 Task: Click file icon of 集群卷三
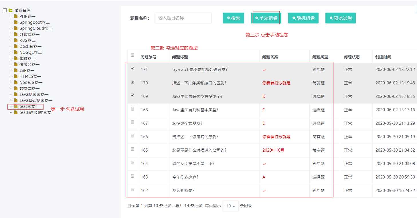(x=16, y=58)
